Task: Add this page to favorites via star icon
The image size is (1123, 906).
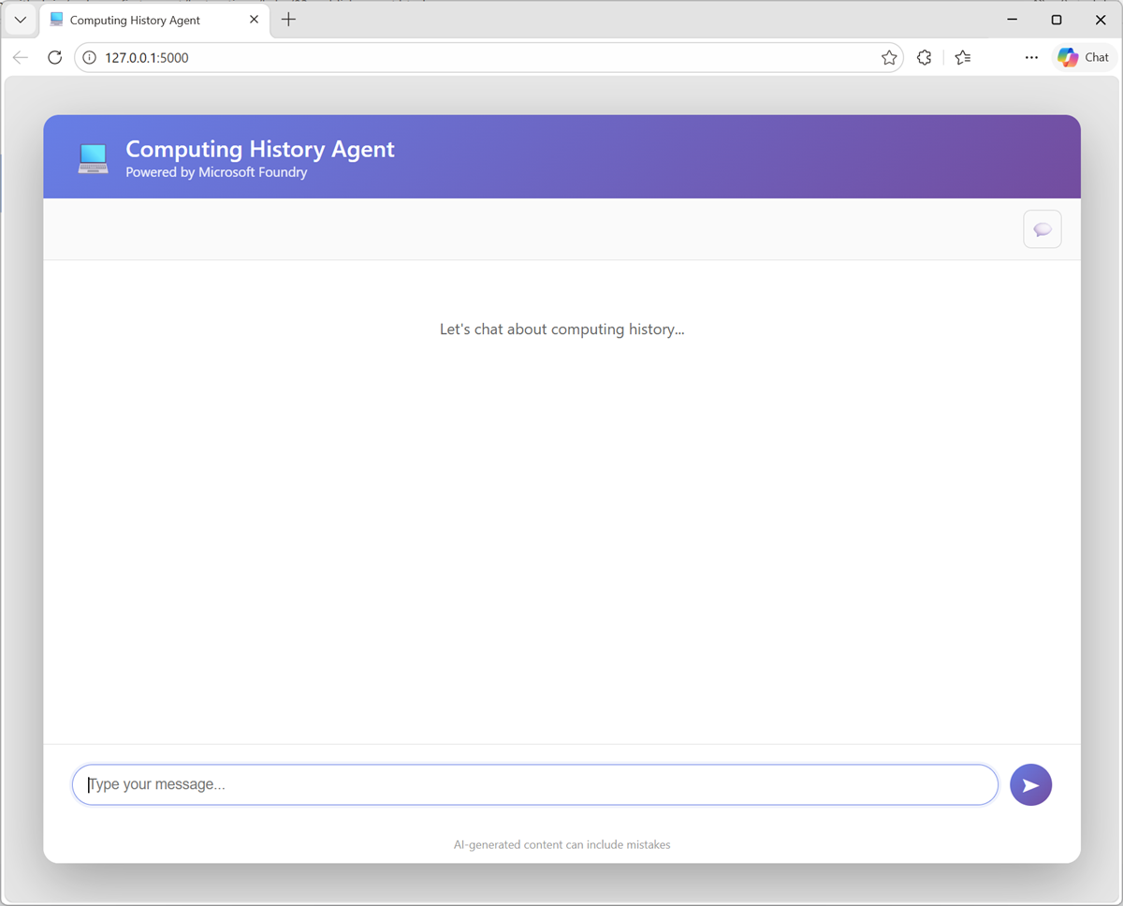Action: [x=888, y=57]
